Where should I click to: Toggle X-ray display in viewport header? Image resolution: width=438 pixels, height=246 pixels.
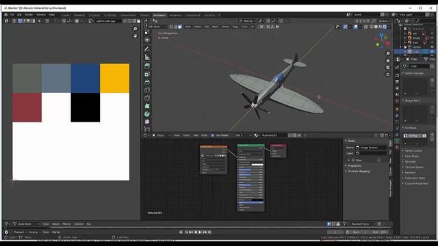pyautogui.click(x=366, y=27)
